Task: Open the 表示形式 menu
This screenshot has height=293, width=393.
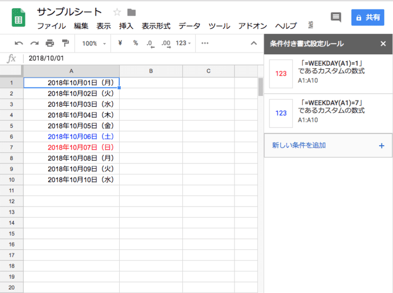Action: pos(156,26)
